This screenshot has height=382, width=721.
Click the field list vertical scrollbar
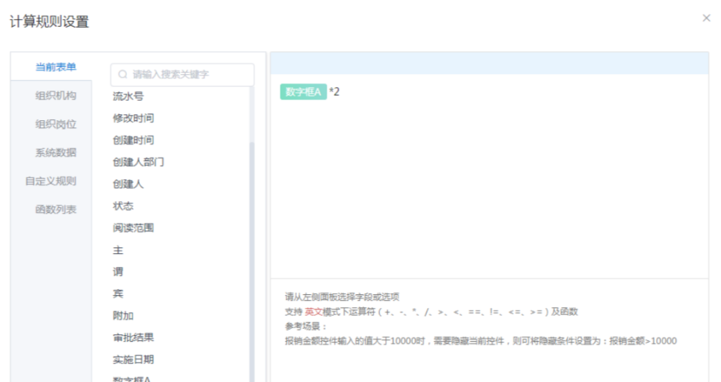pyautogui.click(x=252, y=252)
